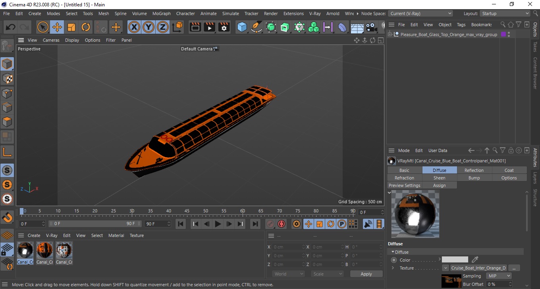Open MoGraph Cloner icon
The image size is (540, 289).
299,27
